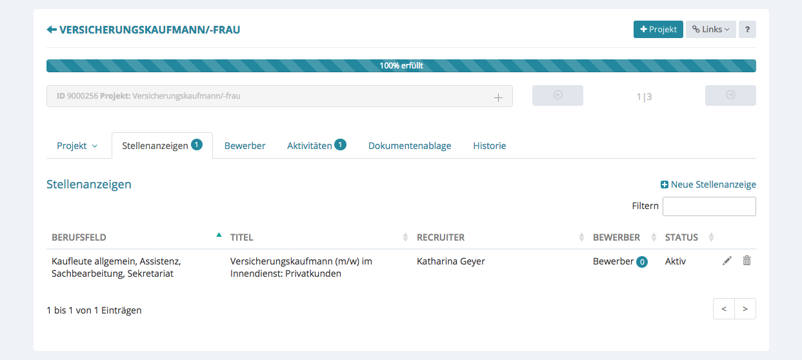Click Neue Stellenanzeige link
The image size is (802, 360).
tap(708, 185)
